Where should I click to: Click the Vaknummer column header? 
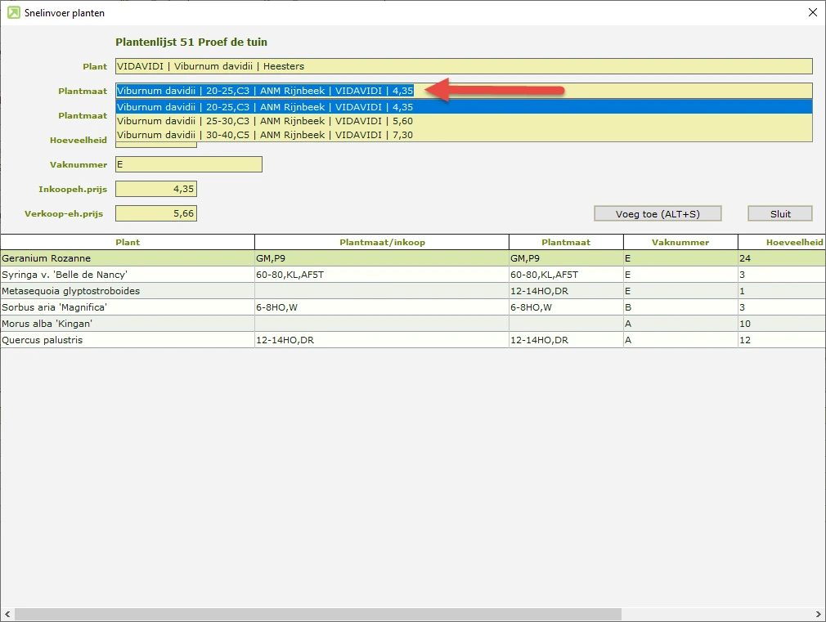tap(680, 242)
